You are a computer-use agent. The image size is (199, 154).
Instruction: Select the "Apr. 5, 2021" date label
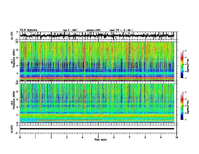click(70, 30)
